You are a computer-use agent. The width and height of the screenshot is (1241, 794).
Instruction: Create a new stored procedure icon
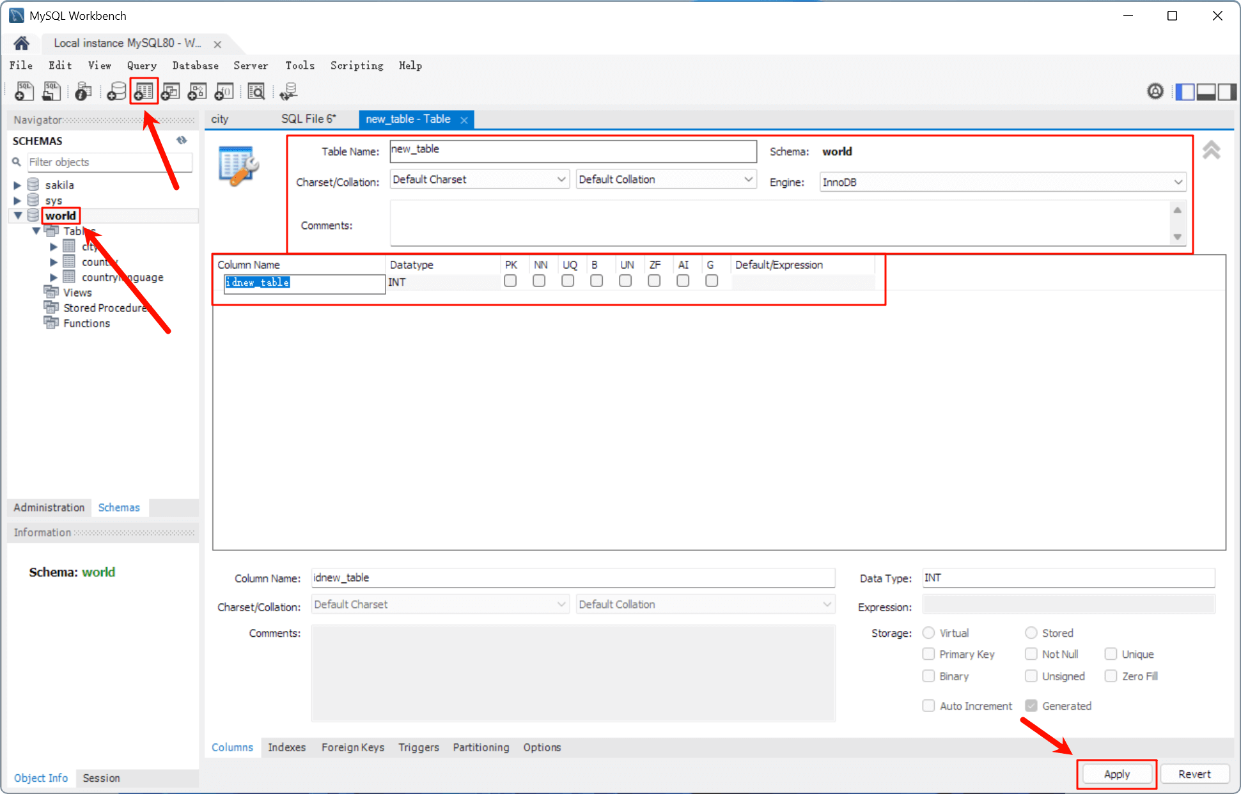coord(197,91)
